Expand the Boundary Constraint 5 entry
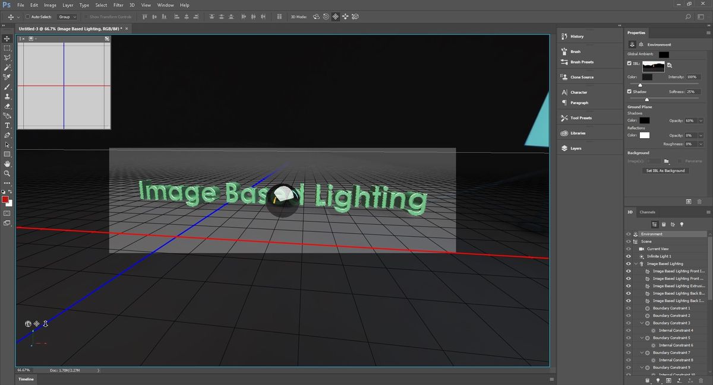 [641, 337]
